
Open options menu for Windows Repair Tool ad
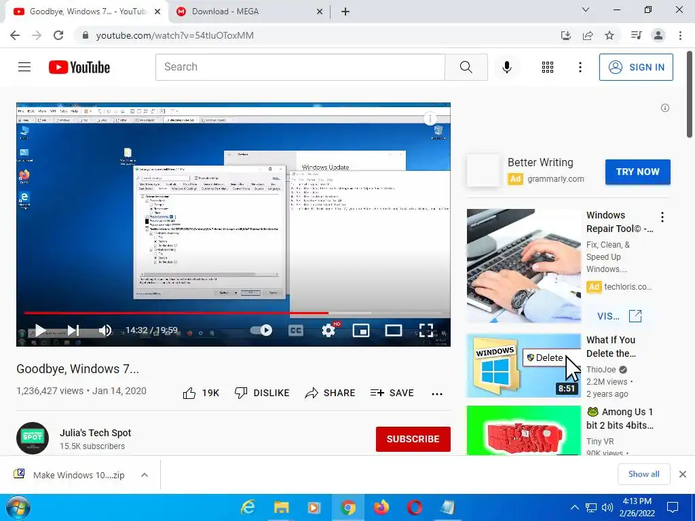click(x=662, y=217)
